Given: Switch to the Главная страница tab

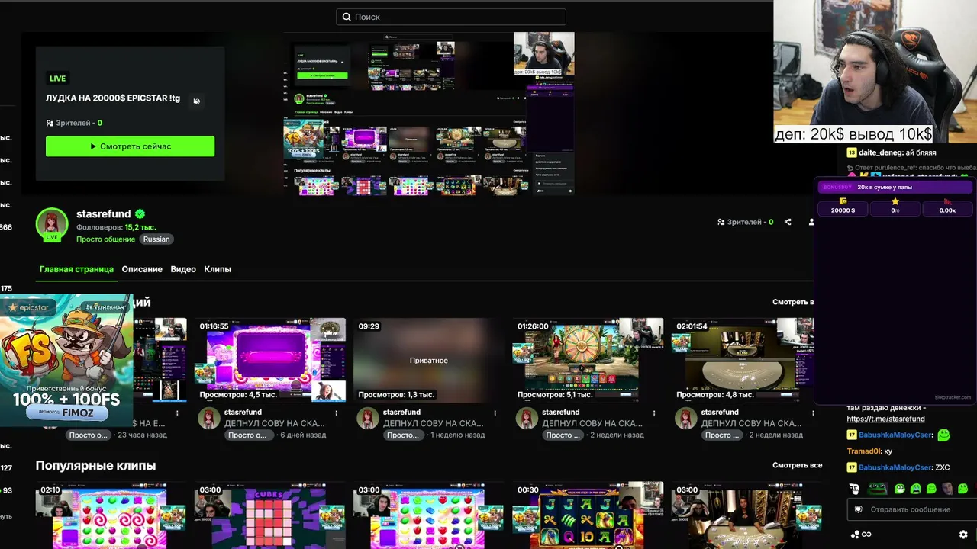Looking at the screenshot, I should point(76,269).
